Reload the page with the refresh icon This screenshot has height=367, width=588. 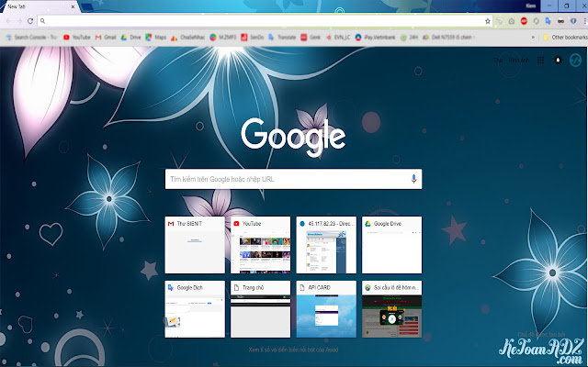pyautogui.click(x=30, y=21)
